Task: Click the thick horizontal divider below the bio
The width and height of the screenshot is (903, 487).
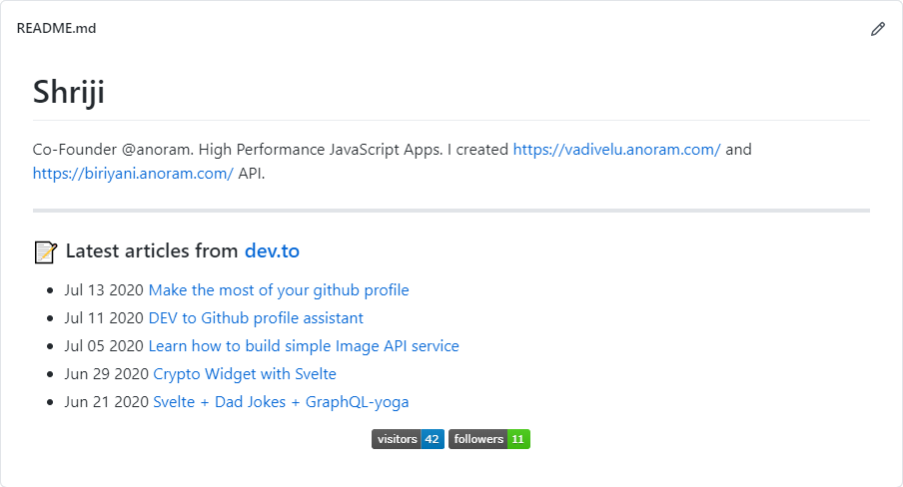Action: (451, 211)
